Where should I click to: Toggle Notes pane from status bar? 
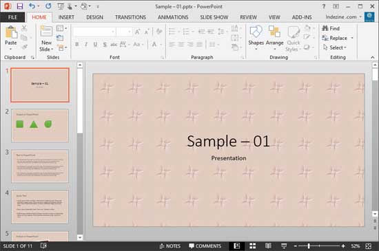tap(170, 246)
